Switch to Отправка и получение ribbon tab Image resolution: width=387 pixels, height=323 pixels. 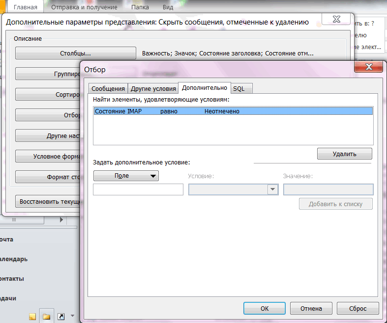(84, 7)
